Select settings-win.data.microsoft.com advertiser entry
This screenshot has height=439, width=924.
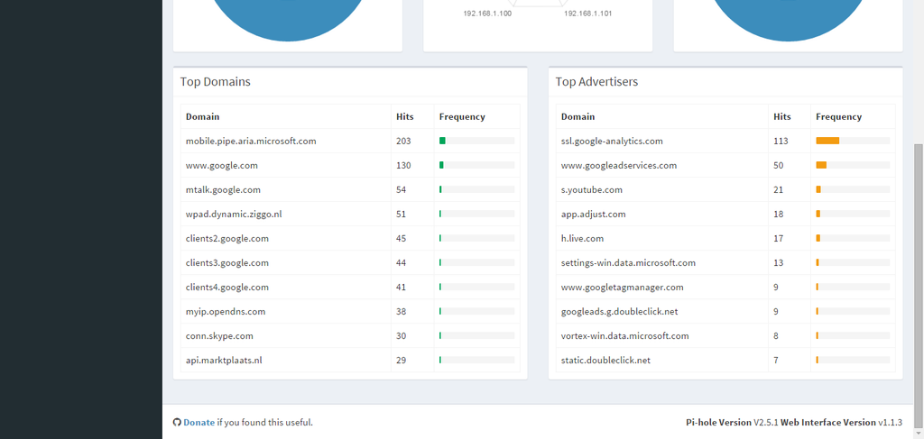coord(628,262)
